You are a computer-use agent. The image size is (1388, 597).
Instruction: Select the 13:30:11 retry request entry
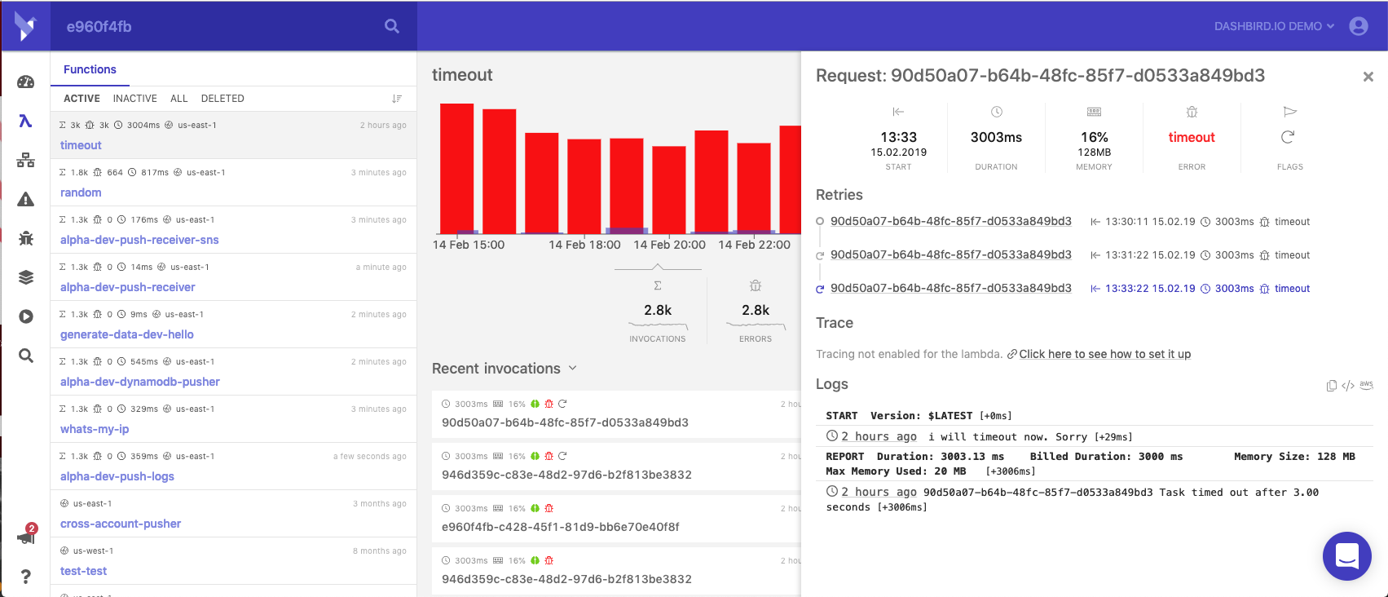tap(950, 221)
